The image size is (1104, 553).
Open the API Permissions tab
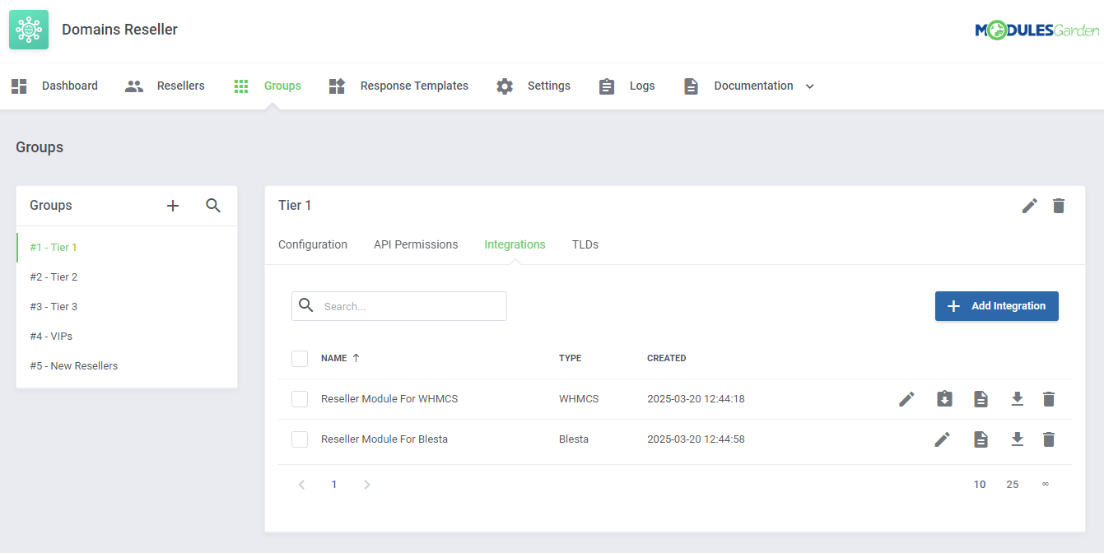[x=416, y=244]
